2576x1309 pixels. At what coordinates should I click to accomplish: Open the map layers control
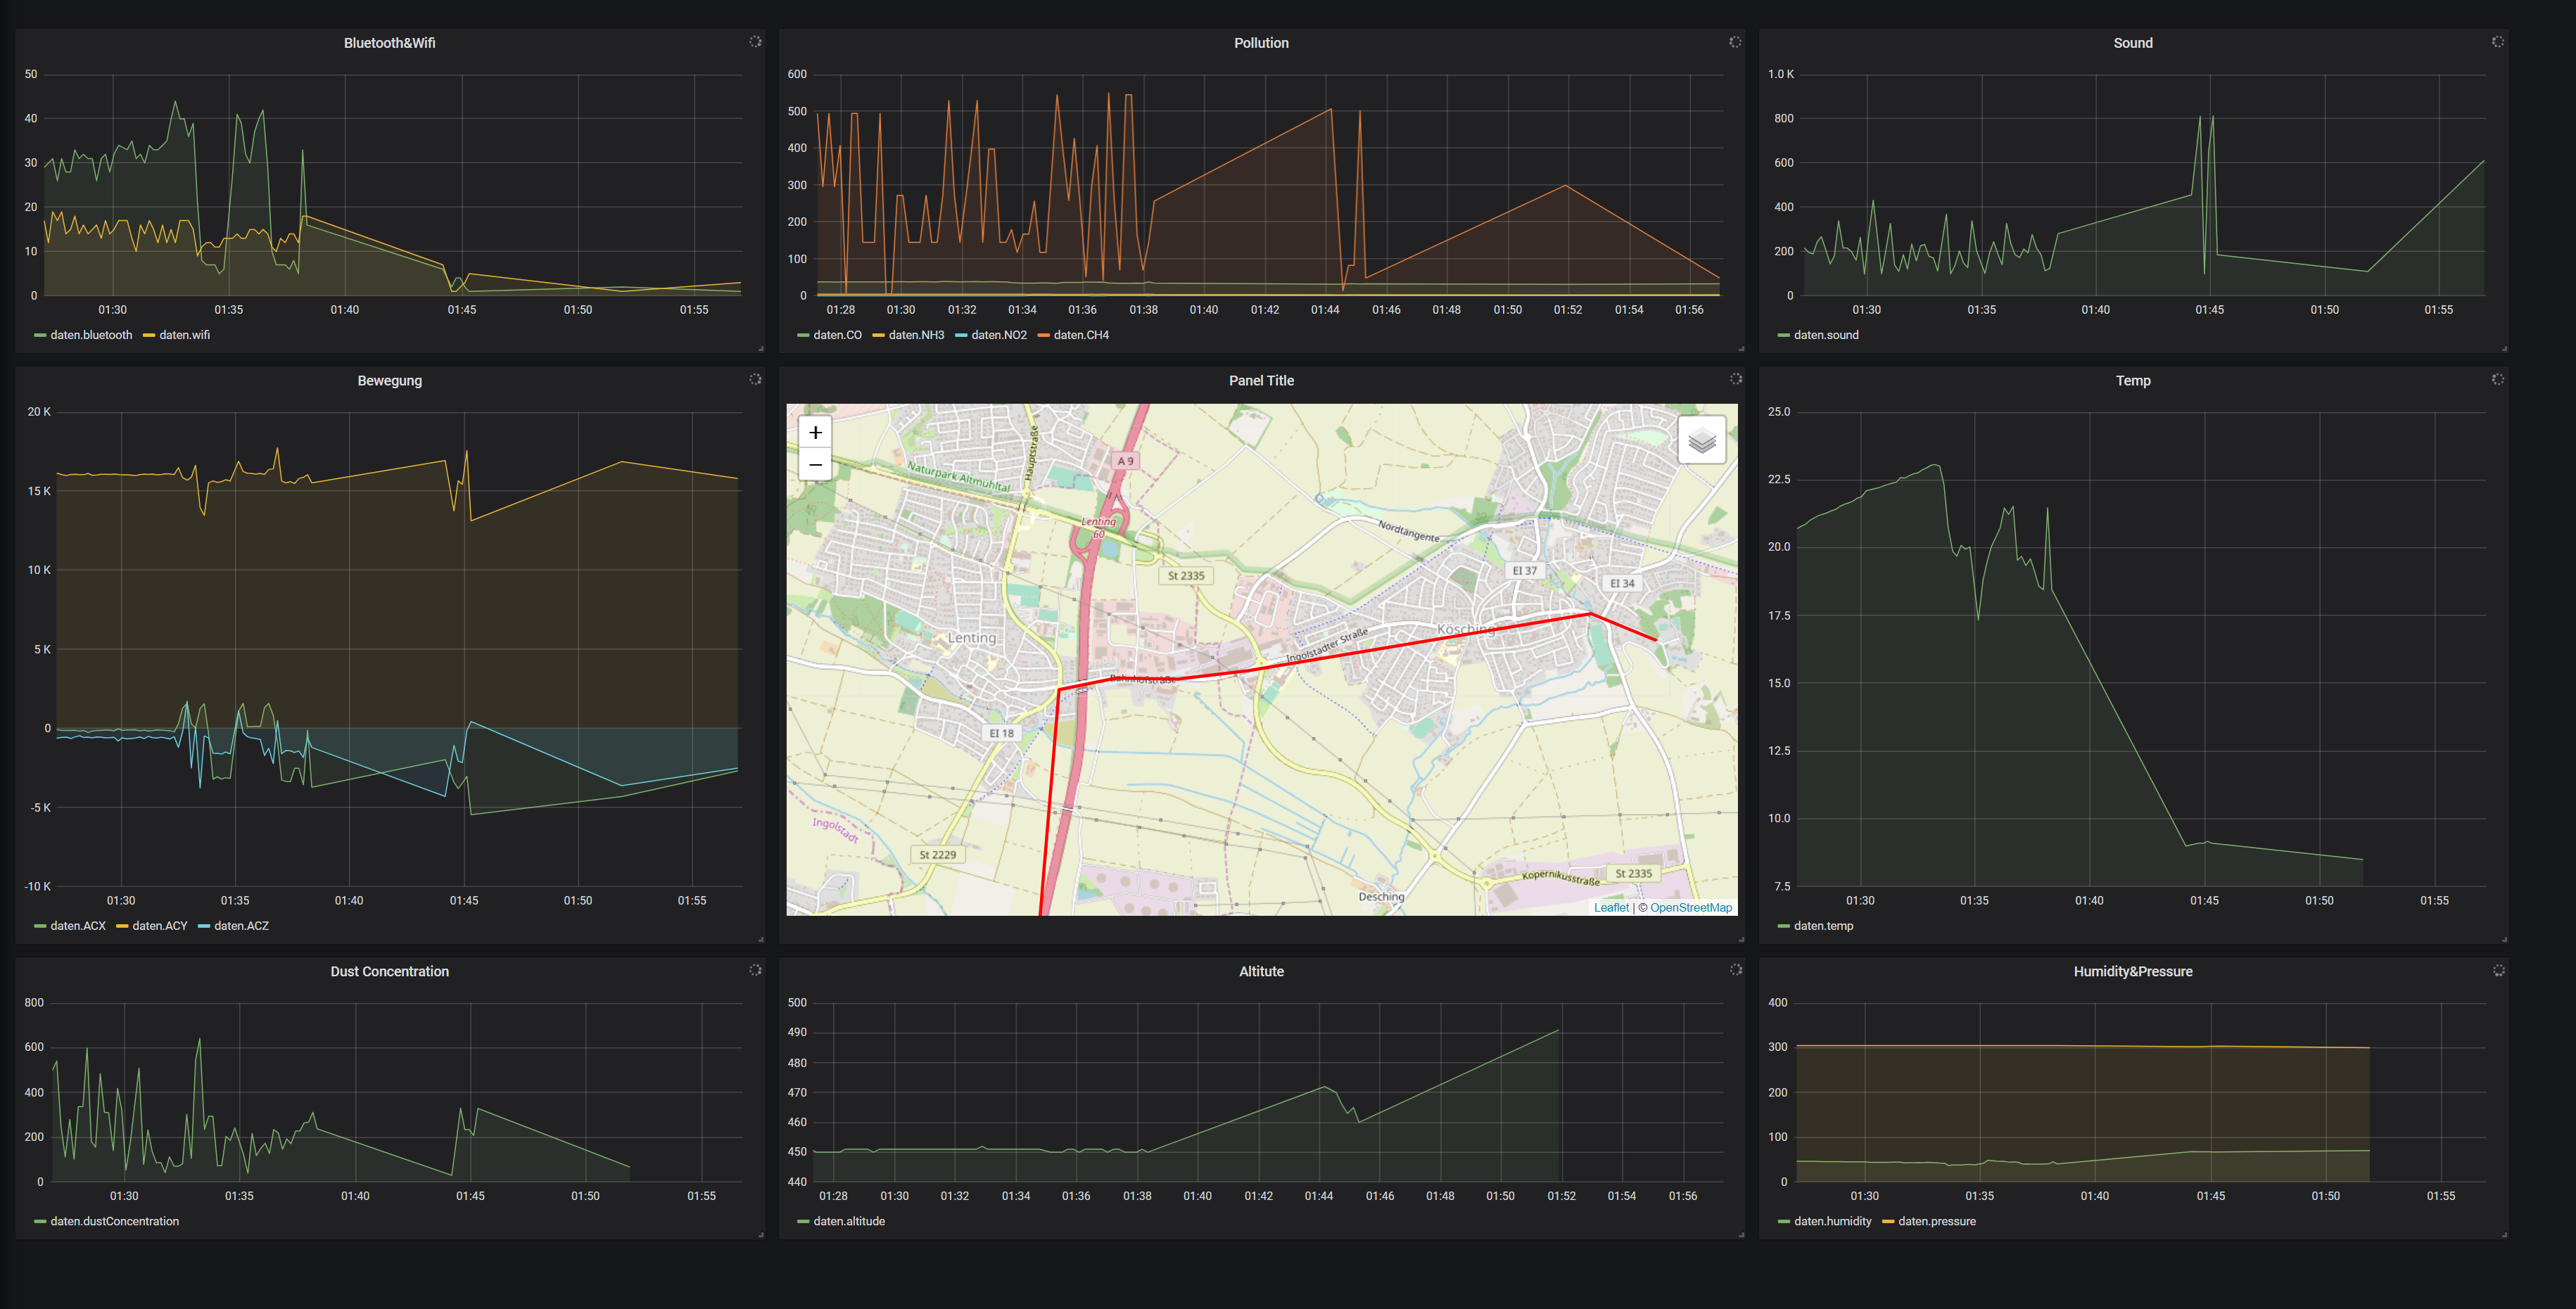click(1701, 440)
